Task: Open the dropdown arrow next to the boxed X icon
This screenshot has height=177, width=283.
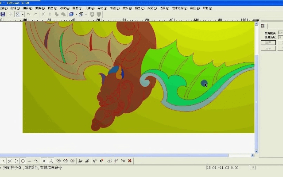Action: [22, 15]
